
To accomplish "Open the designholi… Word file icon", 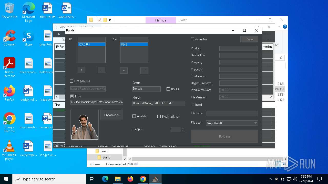I will 28,93.
